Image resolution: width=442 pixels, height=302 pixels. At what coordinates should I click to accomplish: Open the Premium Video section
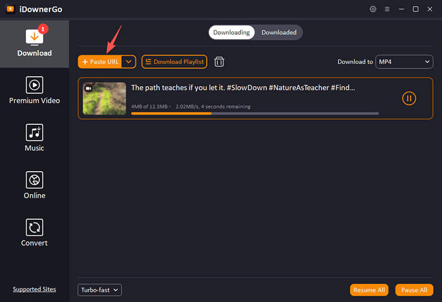point(34,91)
